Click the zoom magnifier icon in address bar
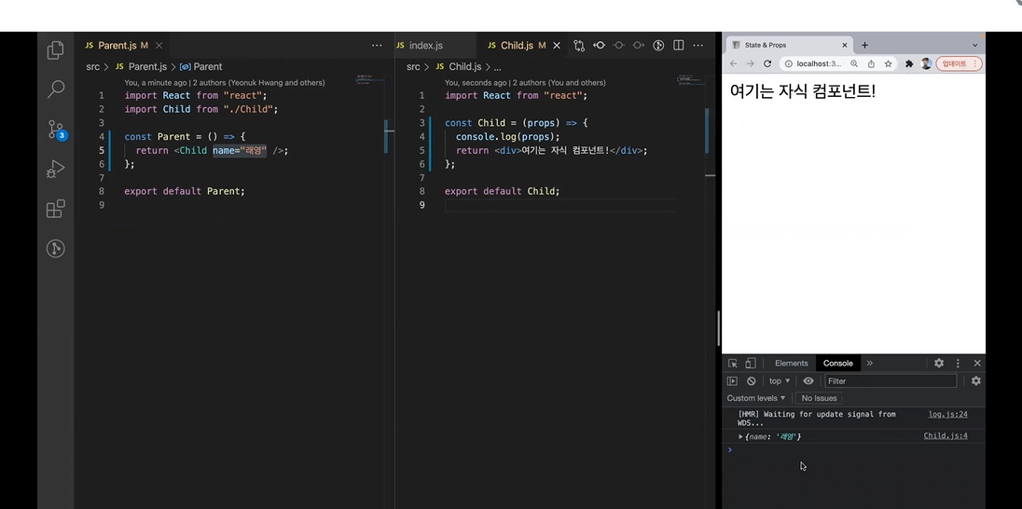 pyautogui.click(x=854, y=63)
